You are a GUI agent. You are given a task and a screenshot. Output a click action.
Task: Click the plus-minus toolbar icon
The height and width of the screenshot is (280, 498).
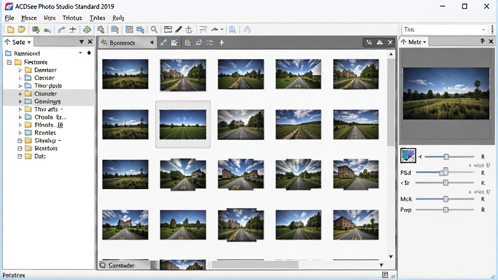point(73,30)
